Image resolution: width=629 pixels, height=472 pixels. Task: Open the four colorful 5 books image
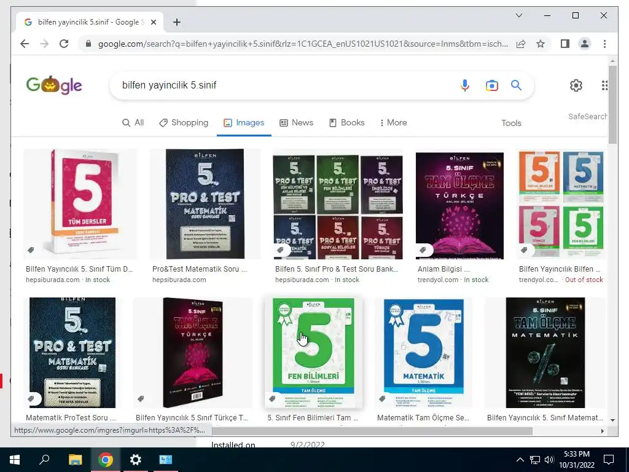561,204
